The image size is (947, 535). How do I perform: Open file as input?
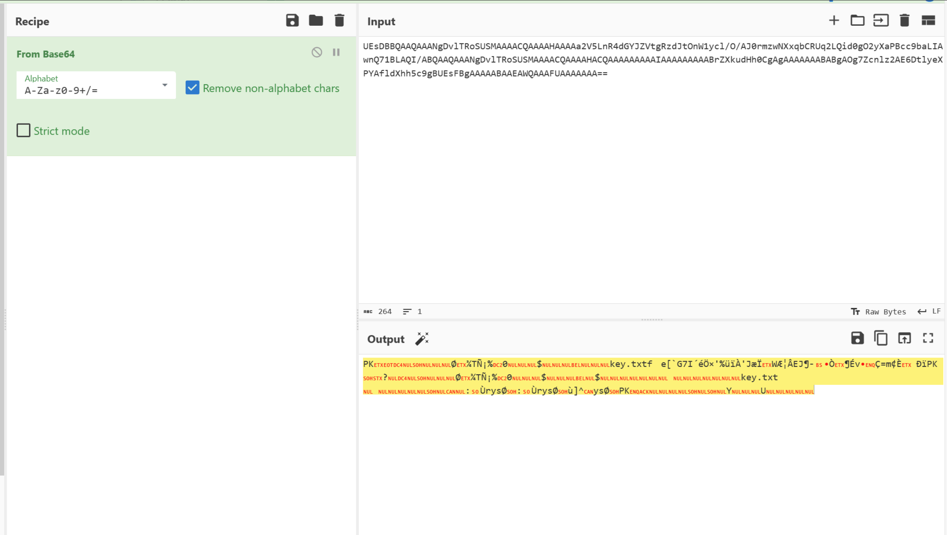tap(881, 20)
